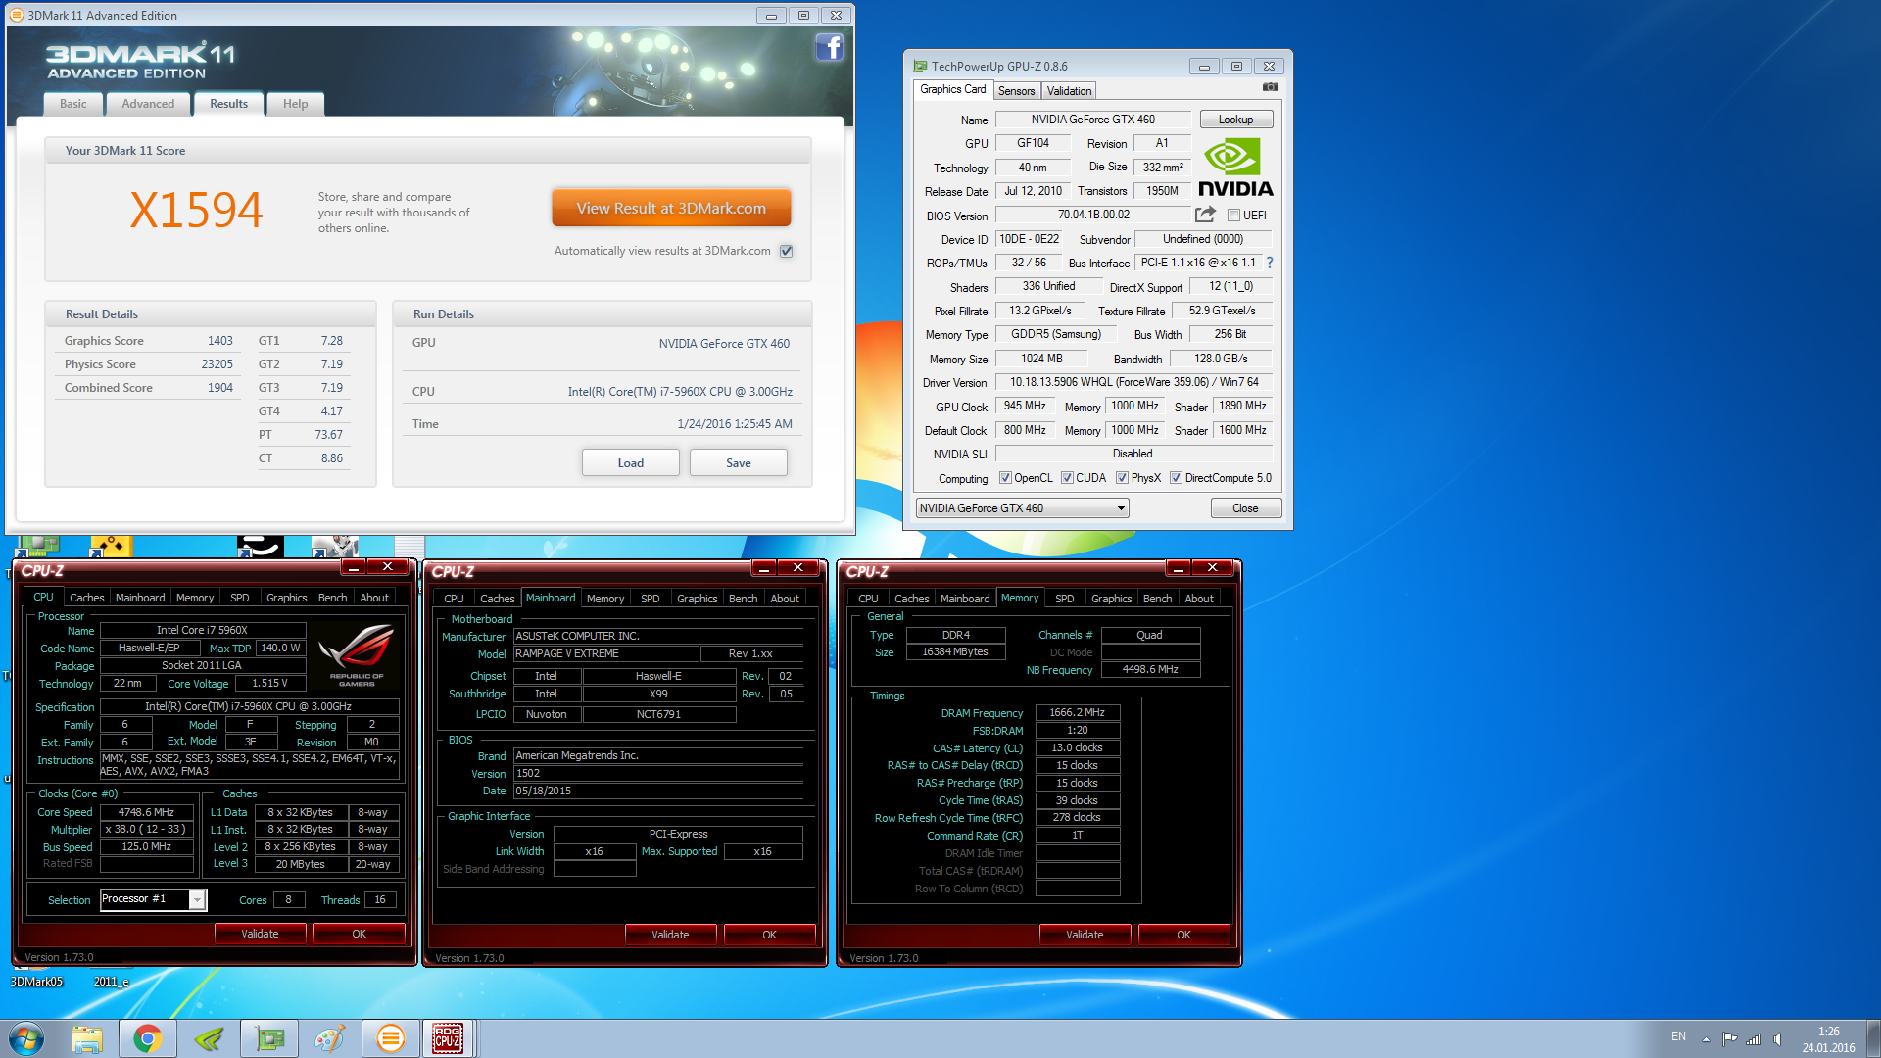Show hidden tray icons arrow
Image resolution: width=1881 pixels, height=1058 pixels.
(x=1706, y=1038)
